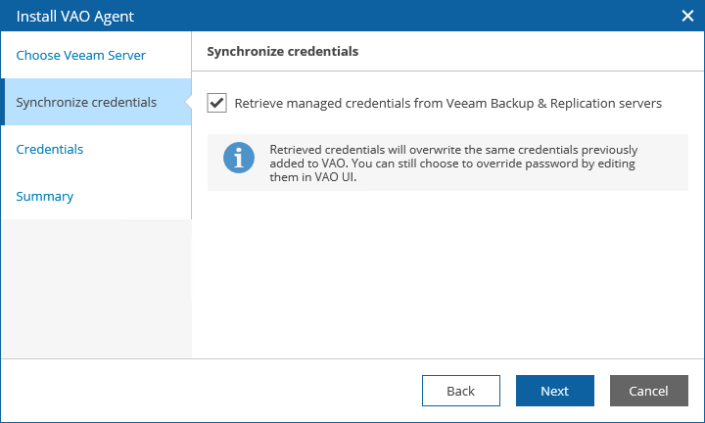
Task: Jump to the Summary wizard step
Action: point(45,197)
